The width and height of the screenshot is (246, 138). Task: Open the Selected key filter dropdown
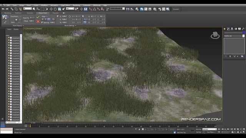209,129
